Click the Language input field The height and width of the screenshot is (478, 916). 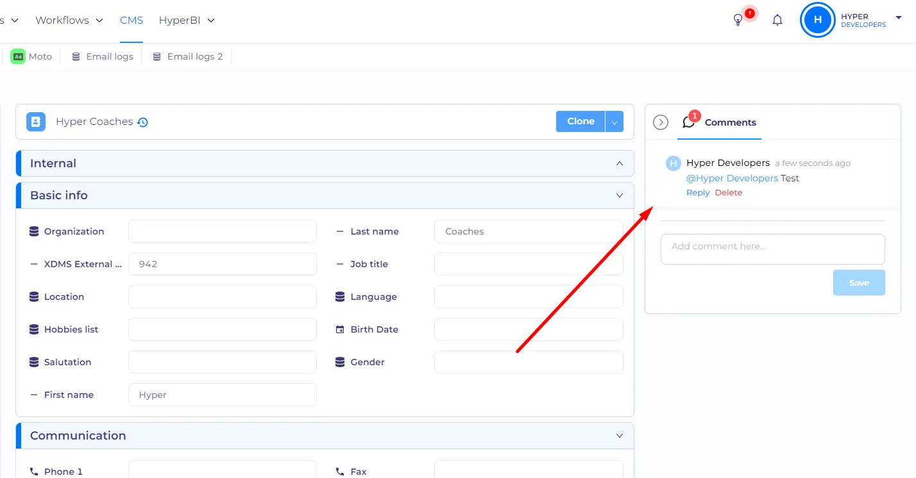529,297
